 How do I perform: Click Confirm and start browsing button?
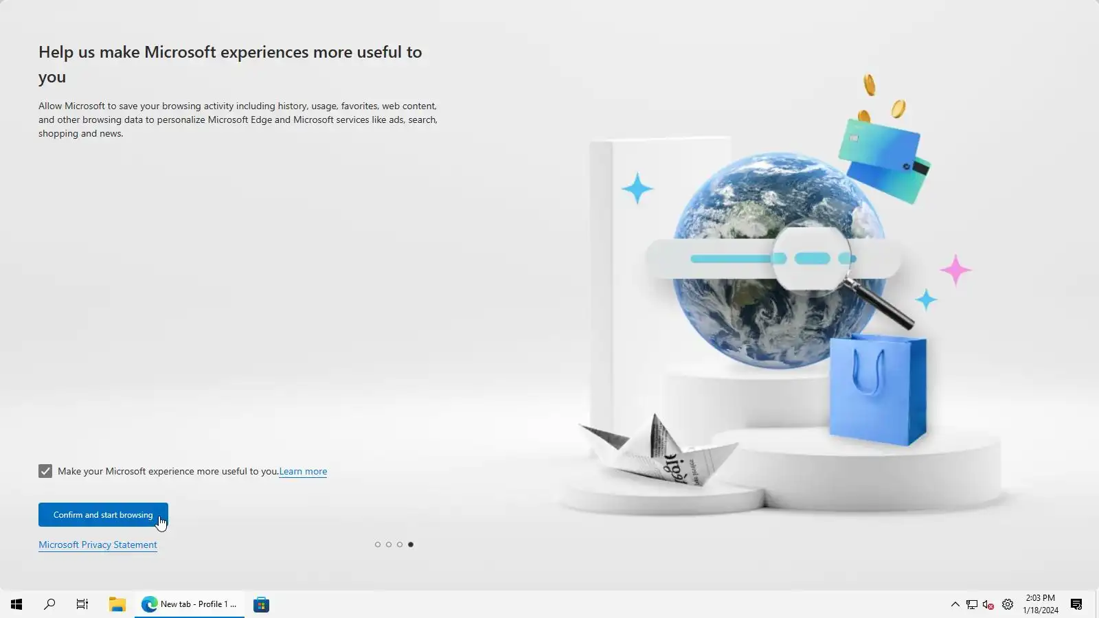(103, 515)
